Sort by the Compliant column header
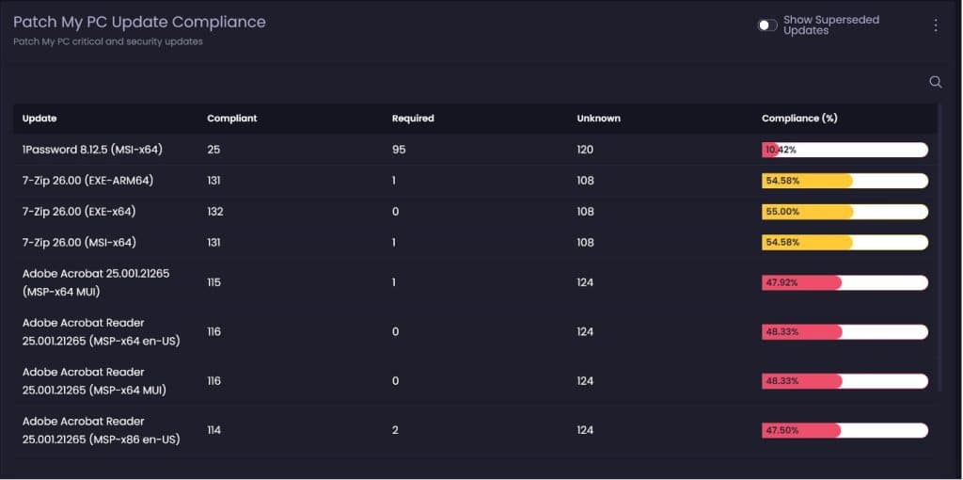This screenshot has width=963, height=480. (231, 119)
